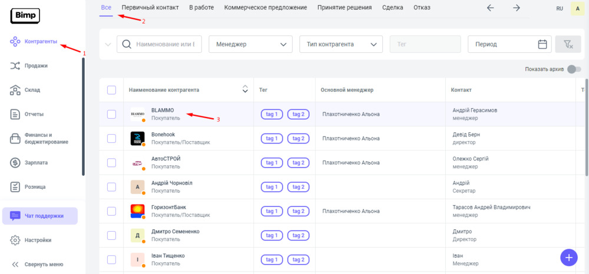Screen dimensions: 589x274
Task: Click the Наименование search input field
Action: pyautogui.click(x=168, y=44)
